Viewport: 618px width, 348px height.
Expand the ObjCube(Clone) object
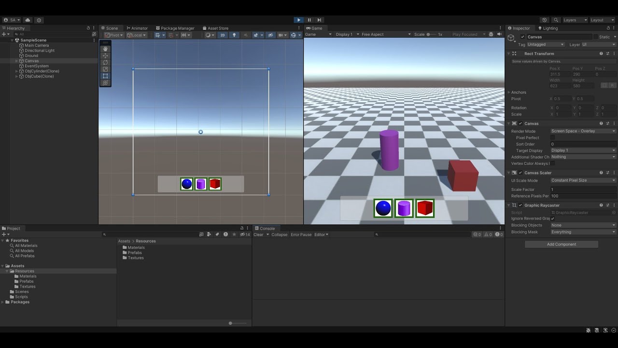[17, 76]
